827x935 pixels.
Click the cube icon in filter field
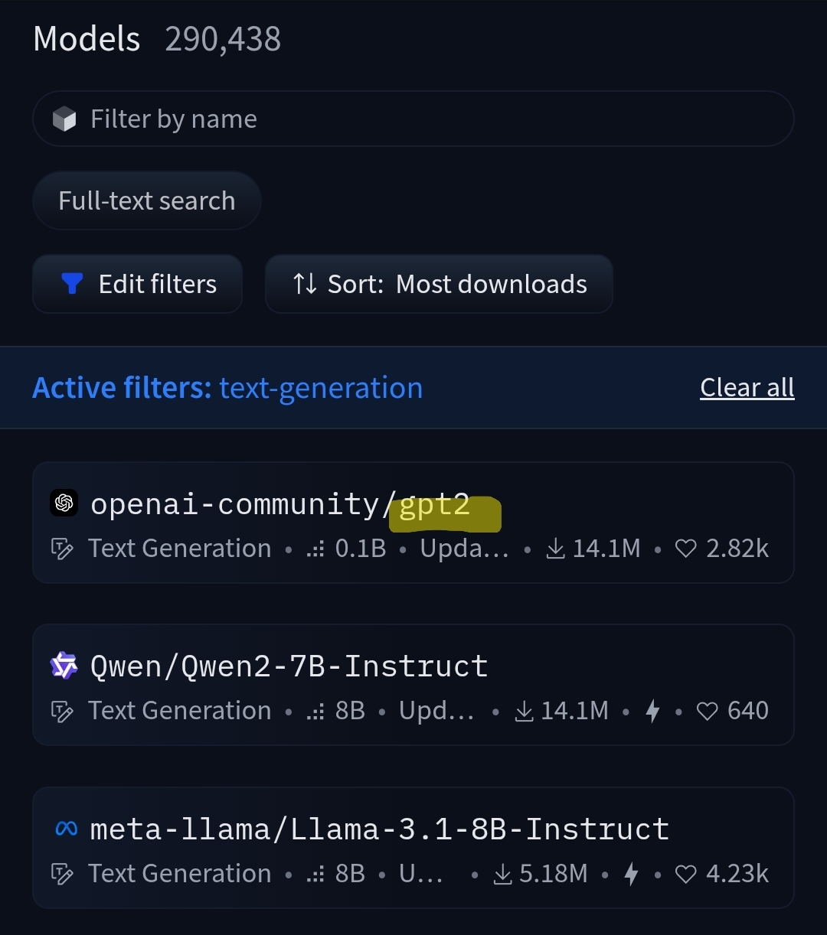coord(64,119)
